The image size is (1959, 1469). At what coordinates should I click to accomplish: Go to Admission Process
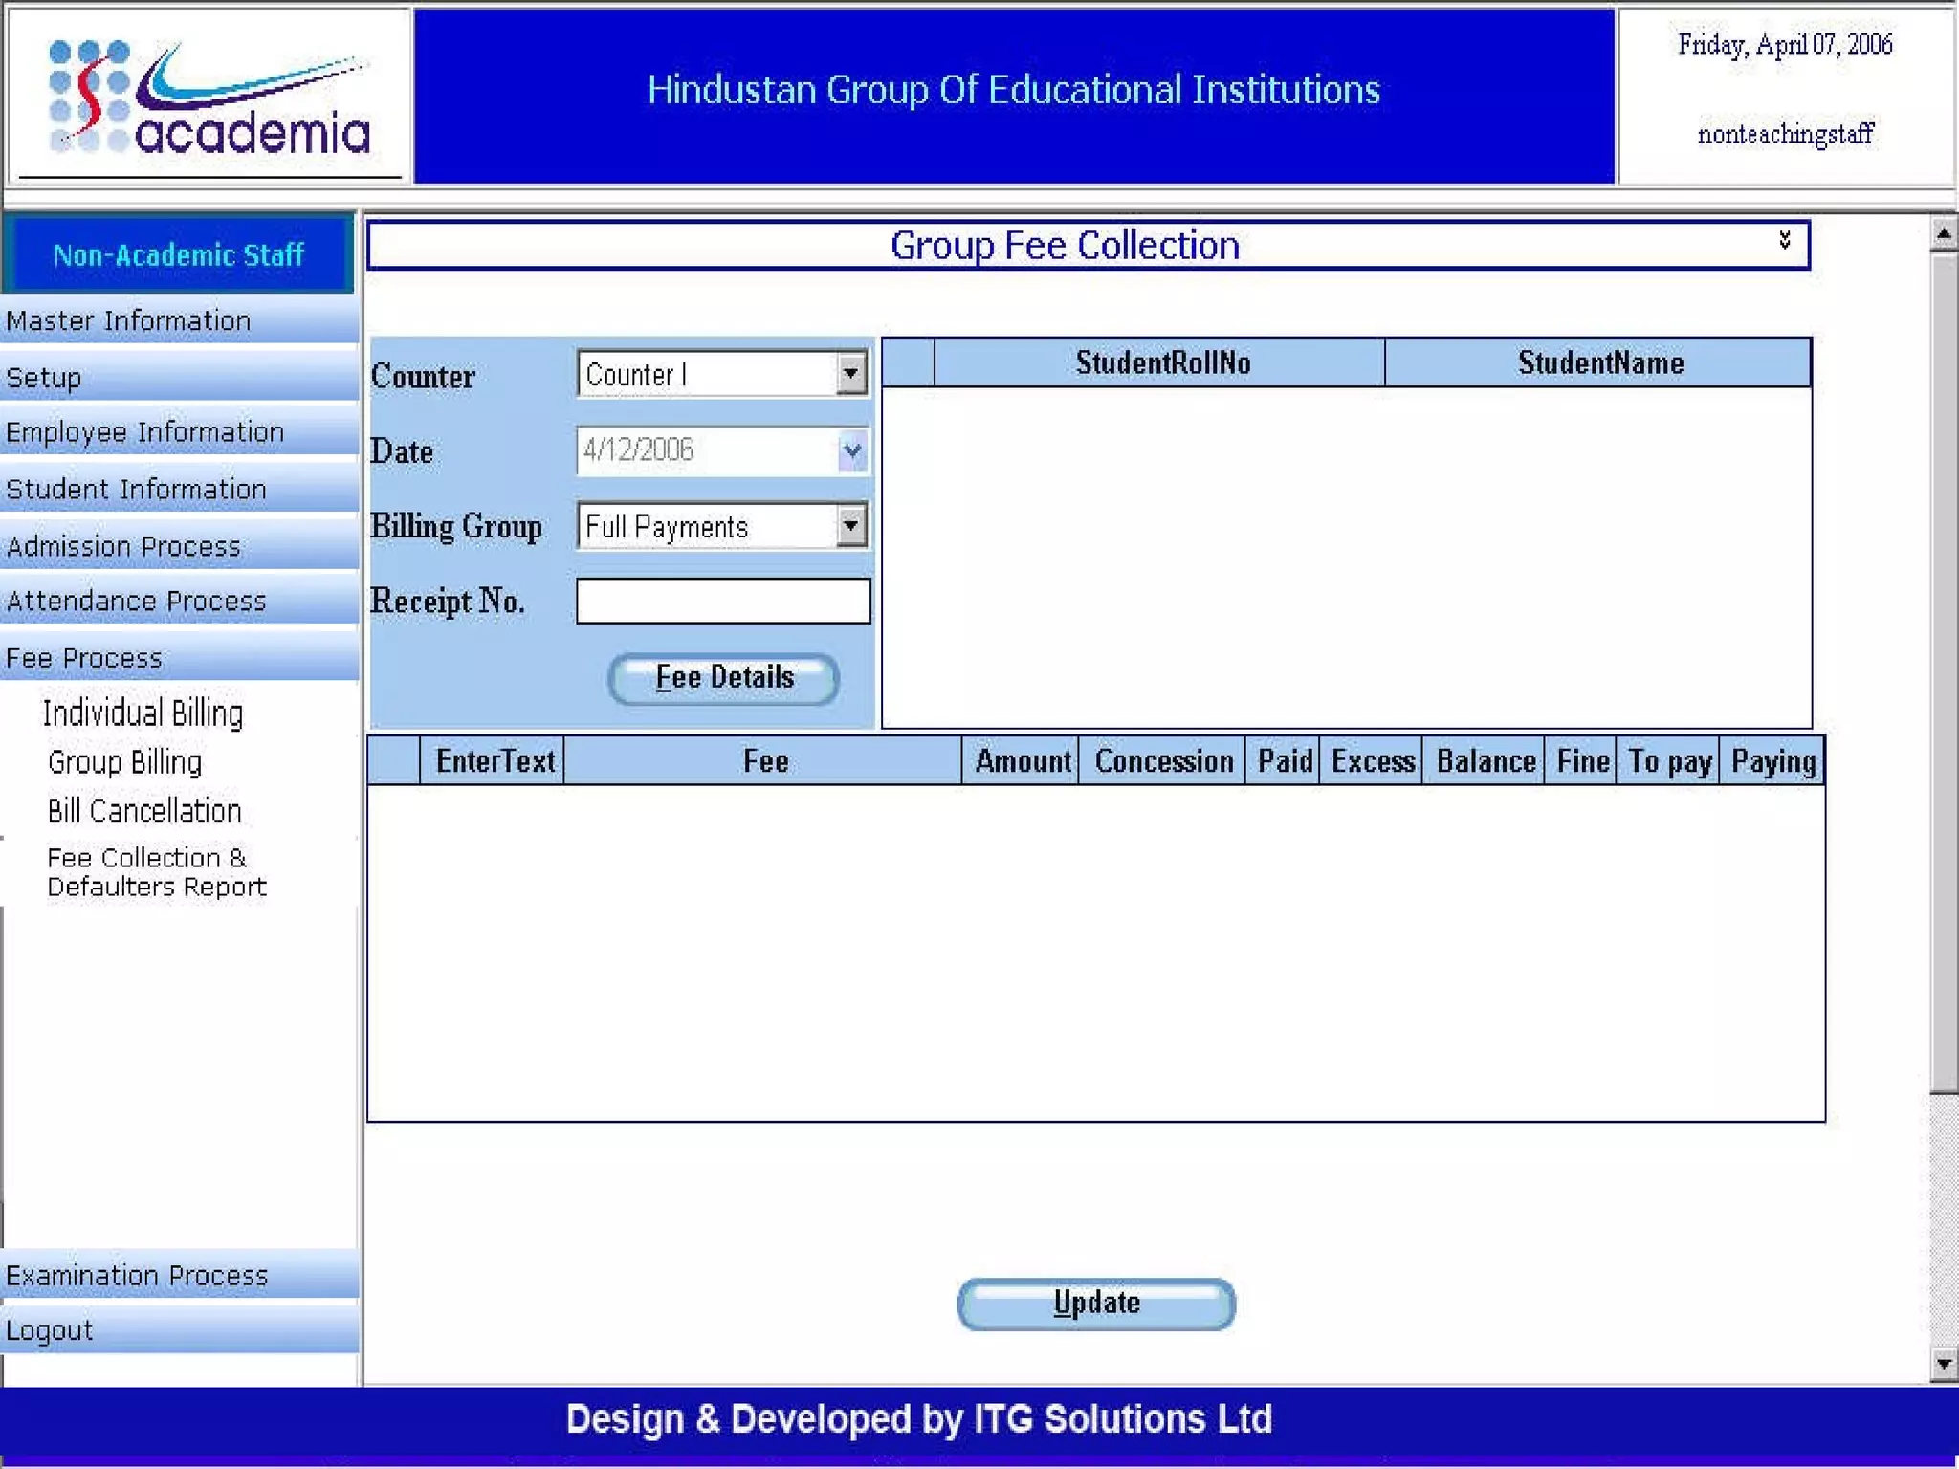[123, 547]
